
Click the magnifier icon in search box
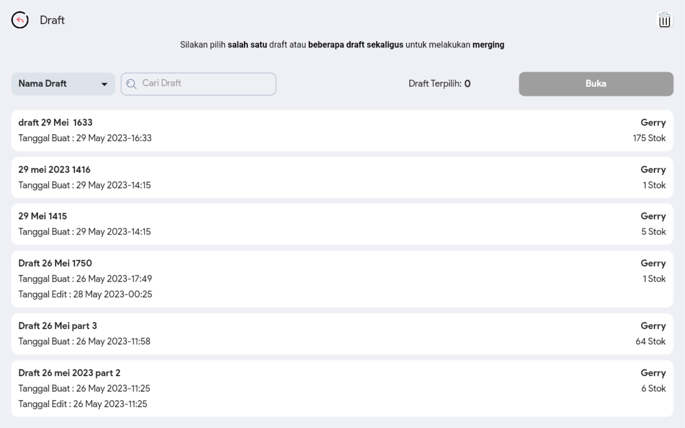[131, 84]
